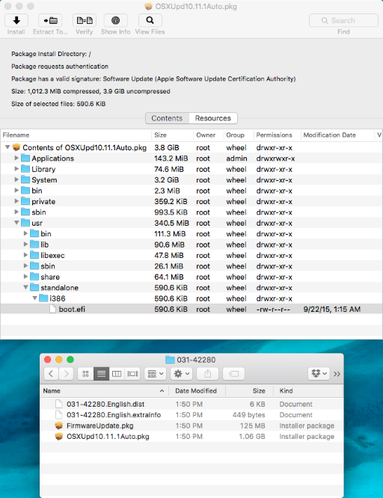Click the System folder icon
383x498 pixels.
(25, 179)
